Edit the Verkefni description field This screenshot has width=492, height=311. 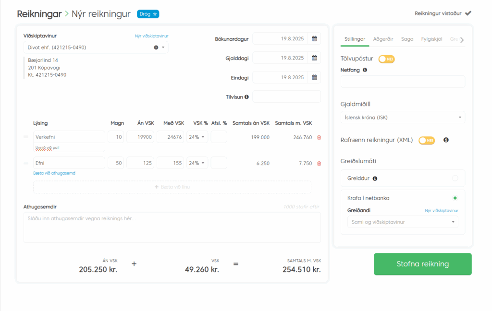click(x=69, y=137)
